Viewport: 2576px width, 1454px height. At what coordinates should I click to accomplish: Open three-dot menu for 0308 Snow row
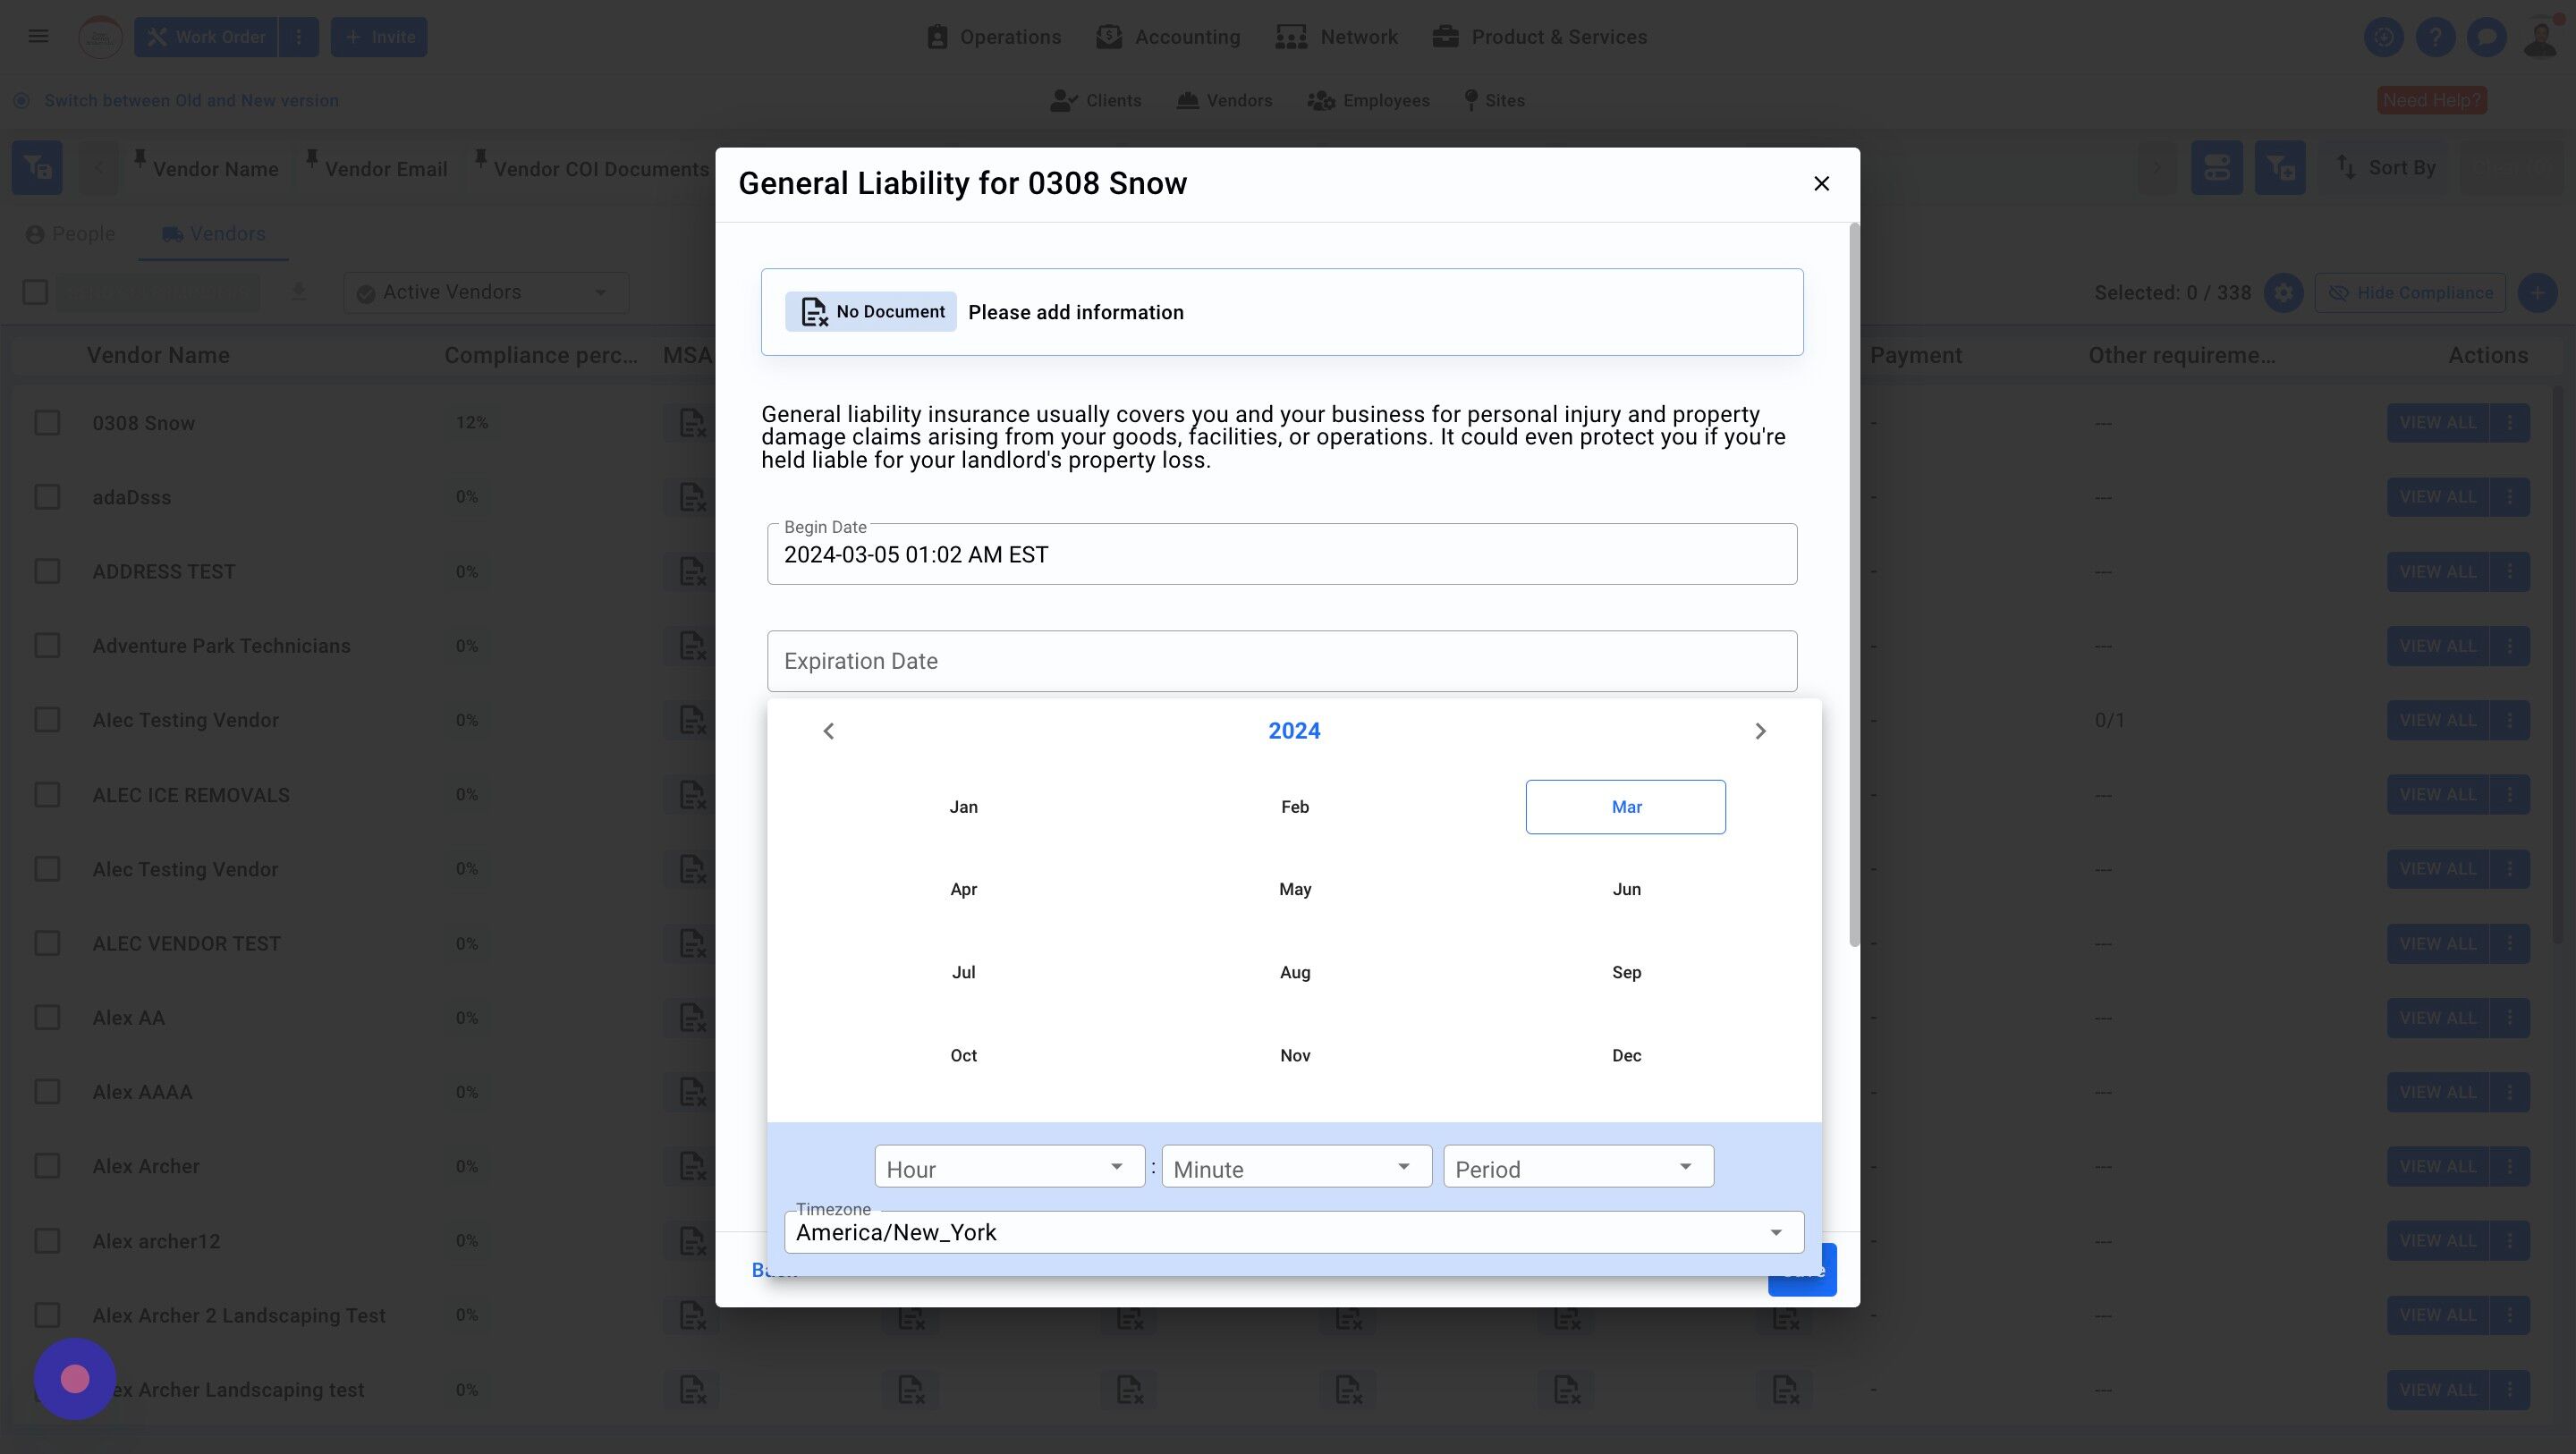2509,423
